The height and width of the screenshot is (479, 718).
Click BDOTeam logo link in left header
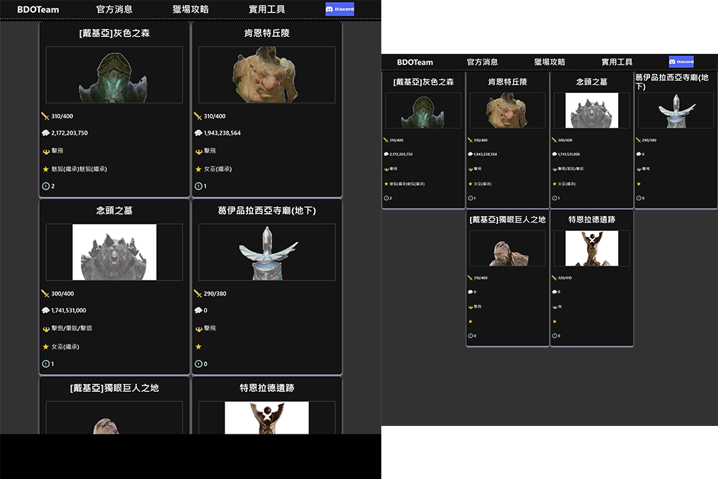pyautogui.click(x=38, y=9)
